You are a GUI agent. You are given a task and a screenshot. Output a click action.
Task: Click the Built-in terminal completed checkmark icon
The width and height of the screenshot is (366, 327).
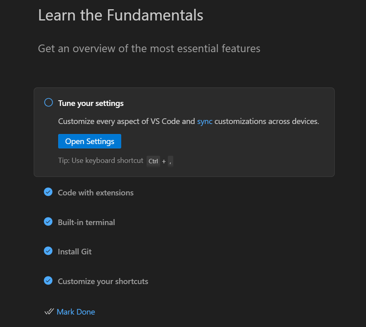[48, 221]
